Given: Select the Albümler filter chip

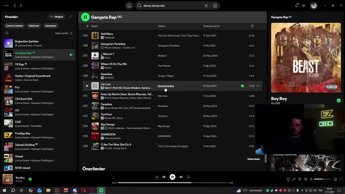Looking at the screenshot, I should click(34, 26).
